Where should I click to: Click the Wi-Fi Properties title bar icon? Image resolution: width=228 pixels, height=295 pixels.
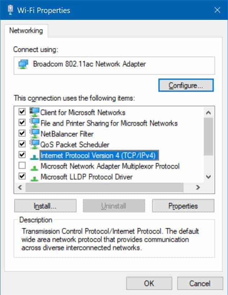coord(10,10)
